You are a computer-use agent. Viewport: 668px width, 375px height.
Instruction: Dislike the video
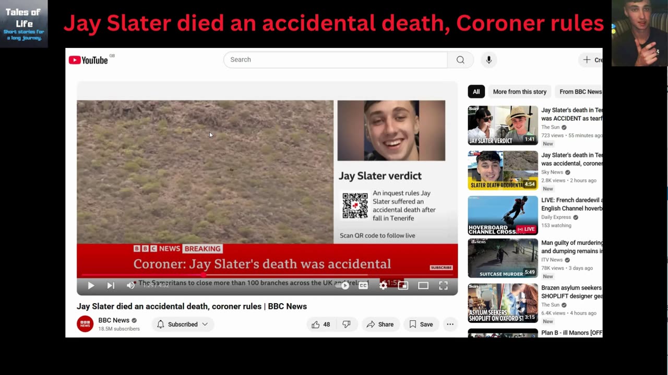tap(346, 324)
